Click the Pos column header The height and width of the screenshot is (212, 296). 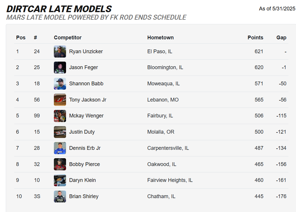coord(21,38)
